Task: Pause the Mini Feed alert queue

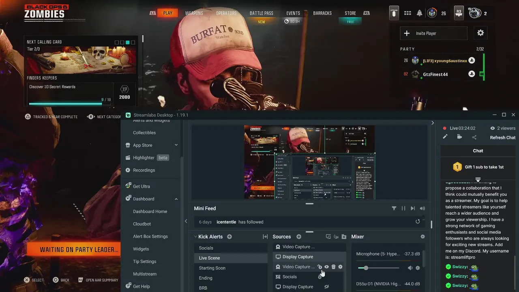Action: point(403,208)
